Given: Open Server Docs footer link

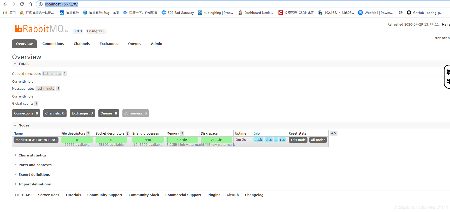Looking at the screenshot, I should [x=49, y=195].
